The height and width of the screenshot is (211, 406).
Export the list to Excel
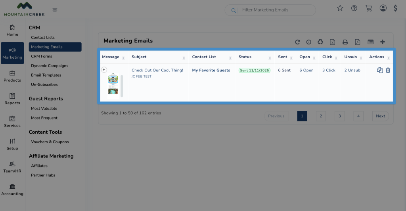[333, 42]
